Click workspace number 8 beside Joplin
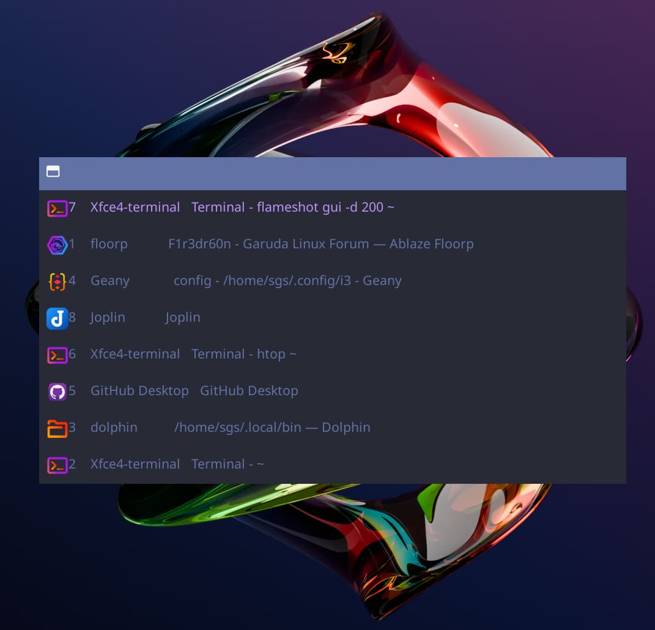This screenshot has width=655, height=630. pos(72,317)
